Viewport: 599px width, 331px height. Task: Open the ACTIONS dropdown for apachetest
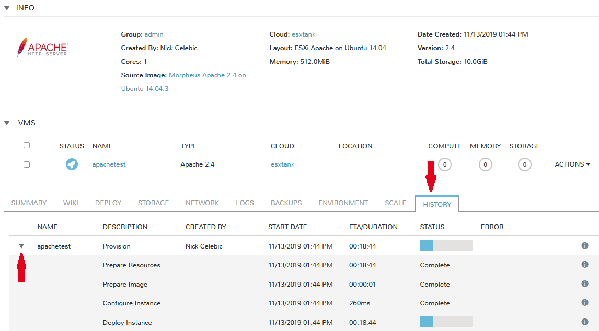(572, 164)
